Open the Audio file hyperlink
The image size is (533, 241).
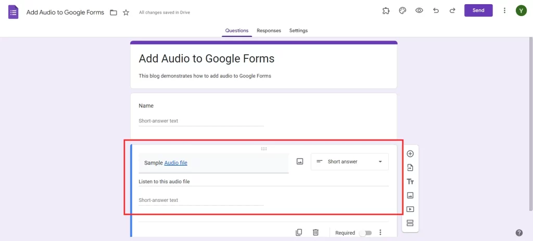click(x=176, y=163)
